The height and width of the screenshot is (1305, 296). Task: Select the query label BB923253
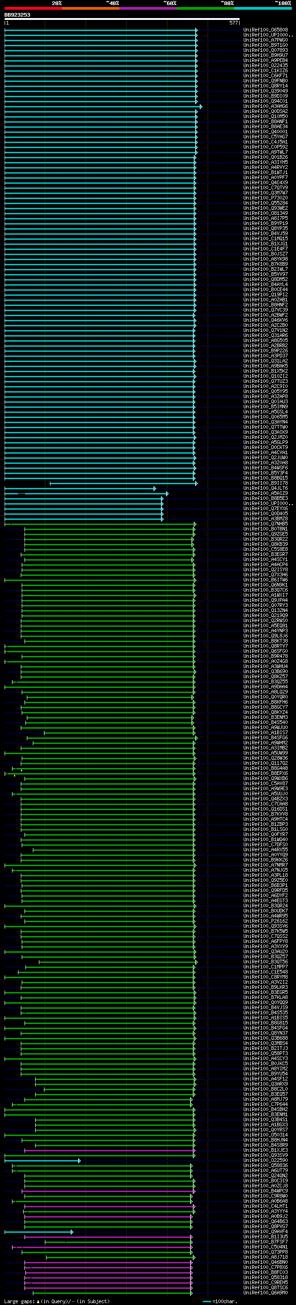pos(17,15)
